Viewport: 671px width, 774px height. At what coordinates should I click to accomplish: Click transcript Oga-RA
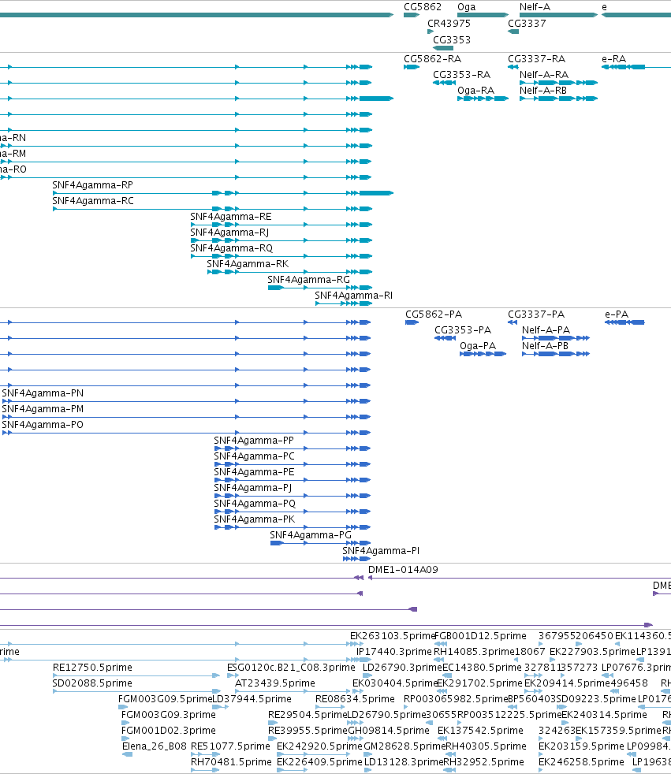pyautogui.click(x=476, y=91)
